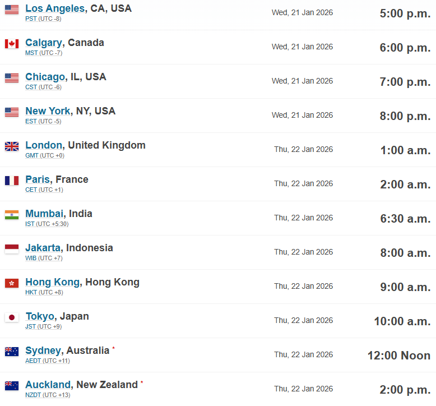Click the Canadian flag next to Calgary
436x406 pixels.
click(12, 44)
